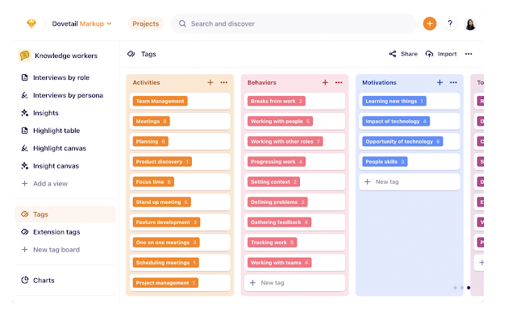516x316 pixels.
Task: Select the One on one meetings tag
Action: pyautogui.click(x=166, y=243)
